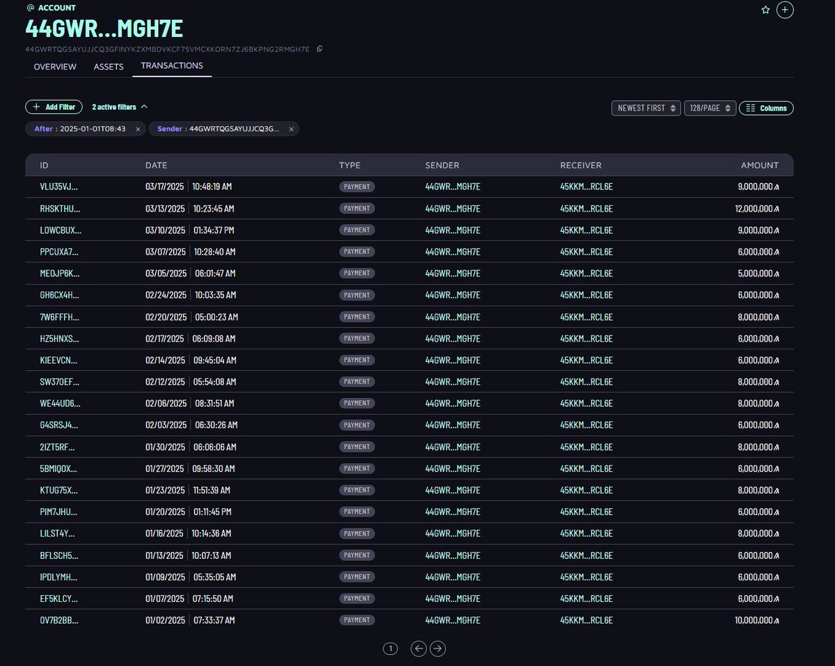This screenshot has height=666, width=835.
Task: Click the DATE column header
Action: [x=157, y=165]
